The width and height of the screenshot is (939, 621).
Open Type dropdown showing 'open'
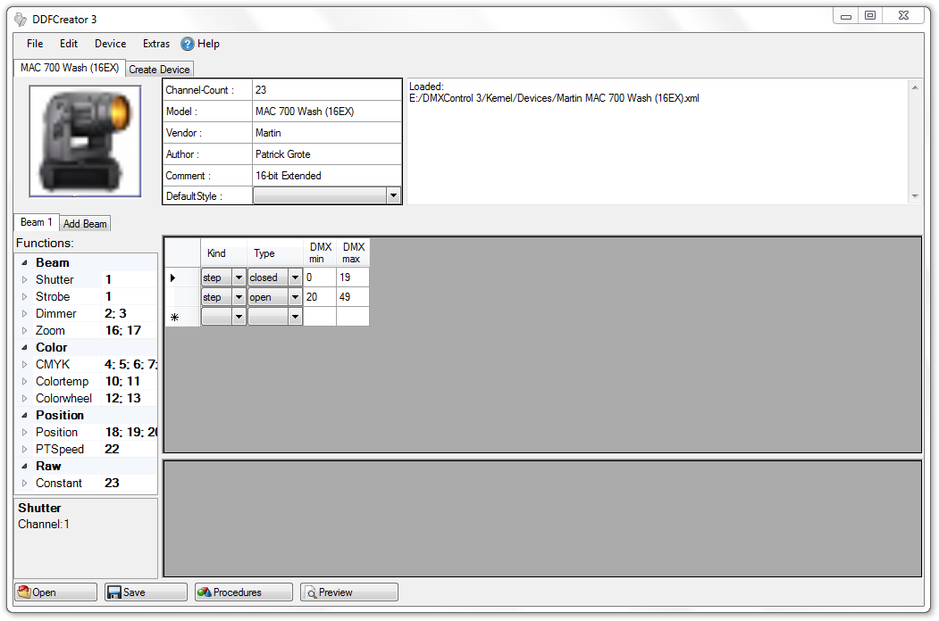(x=295, y=297)
